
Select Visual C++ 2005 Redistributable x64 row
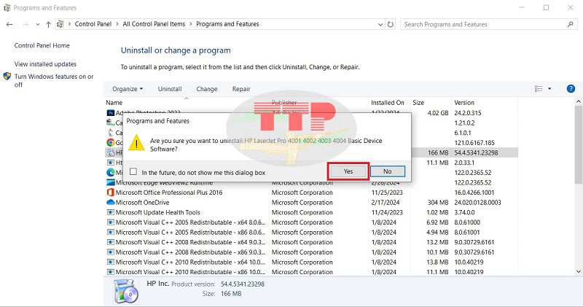point(311,222)
